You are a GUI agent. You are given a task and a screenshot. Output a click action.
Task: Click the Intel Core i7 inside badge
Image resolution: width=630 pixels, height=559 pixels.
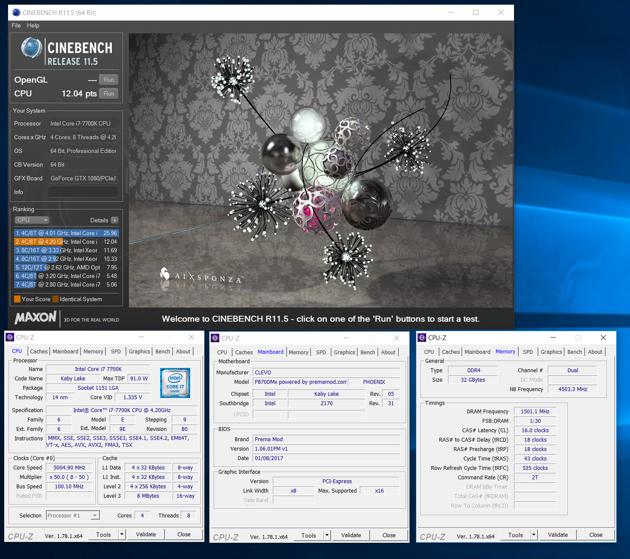pos(175,383)
